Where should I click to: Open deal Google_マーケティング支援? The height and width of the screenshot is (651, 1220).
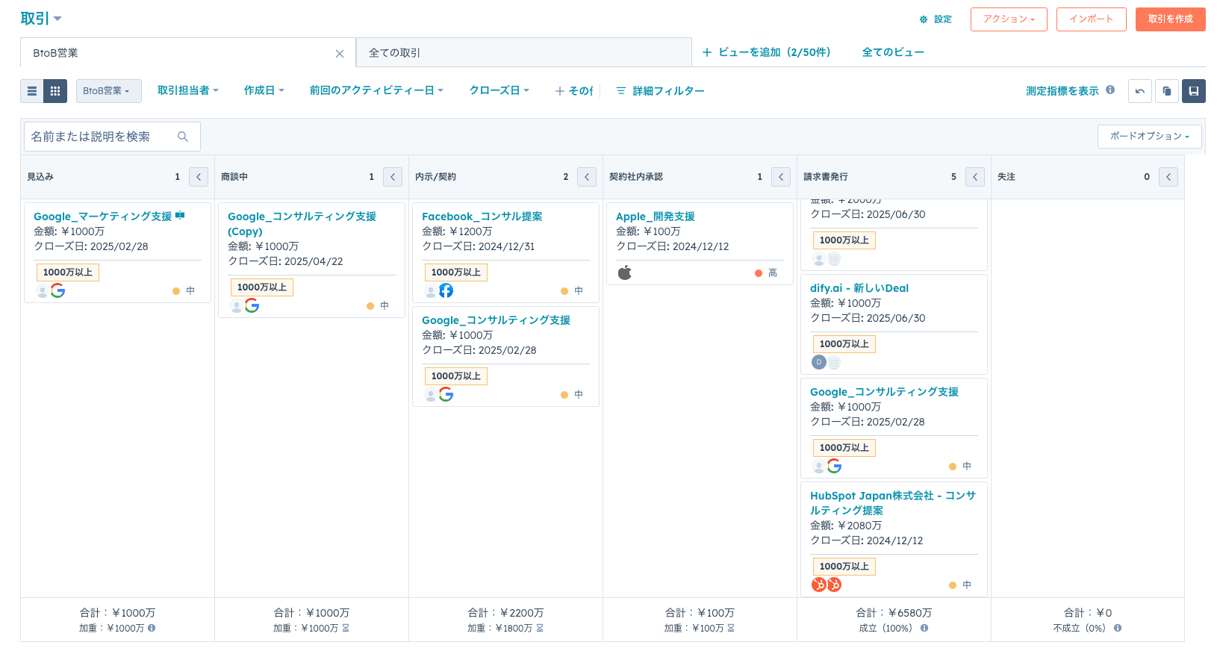pos(102,217)
